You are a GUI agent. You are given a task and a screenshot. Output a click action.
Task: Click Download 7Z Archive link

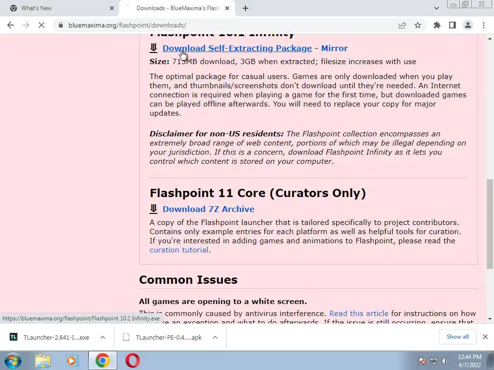tap(208, 209)
